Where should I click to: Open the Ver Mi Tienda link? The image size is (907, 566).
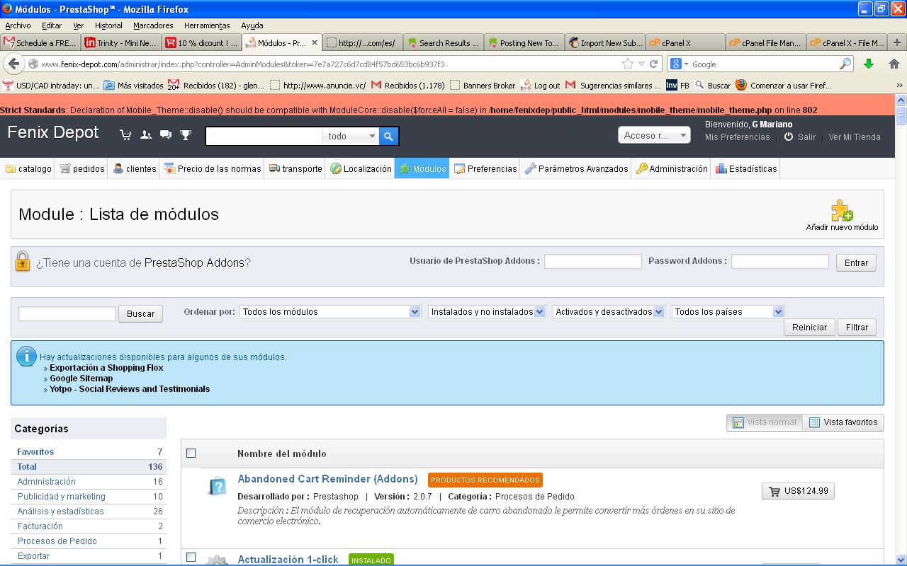tap(855, 137)
